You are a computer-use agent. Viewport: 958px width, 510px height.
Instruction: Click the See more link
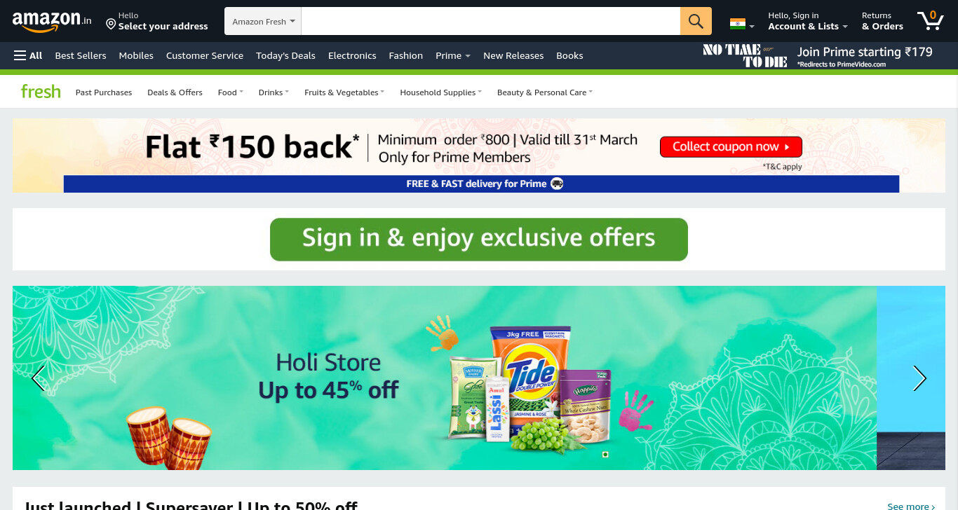(911, 506)
